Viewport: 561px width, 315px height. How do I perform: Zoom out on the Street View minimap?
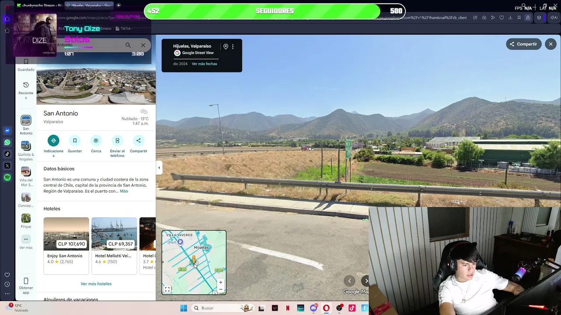220,289
